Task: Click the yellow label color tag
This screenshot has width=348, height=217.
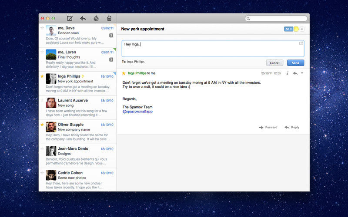Action: [296, 29]
